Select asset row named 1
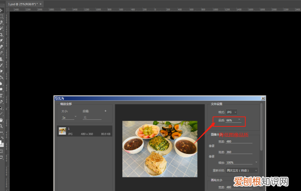 point(85,131)
